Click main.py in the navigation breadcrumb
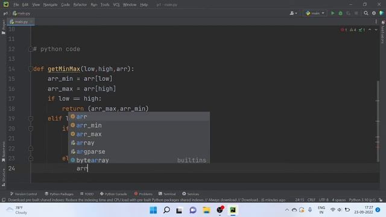Screen dimensions: 386x217 tap(22, 13)
